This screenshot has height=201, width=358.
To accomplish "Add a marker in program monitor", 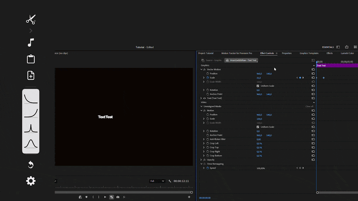I will point(86,197).
